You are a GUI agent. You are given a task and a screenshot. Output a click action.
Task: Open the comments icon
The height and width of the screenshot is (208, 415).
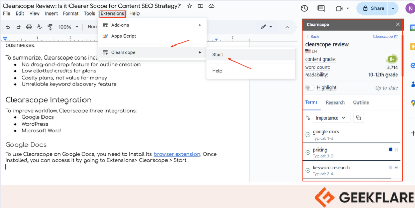[321, 8]
